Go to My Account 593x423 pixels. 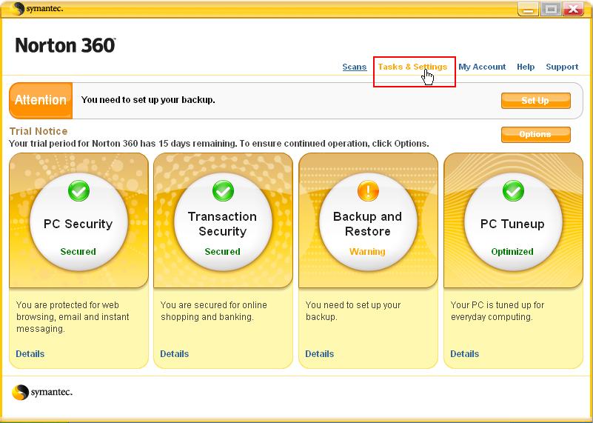tap(482, 67)
